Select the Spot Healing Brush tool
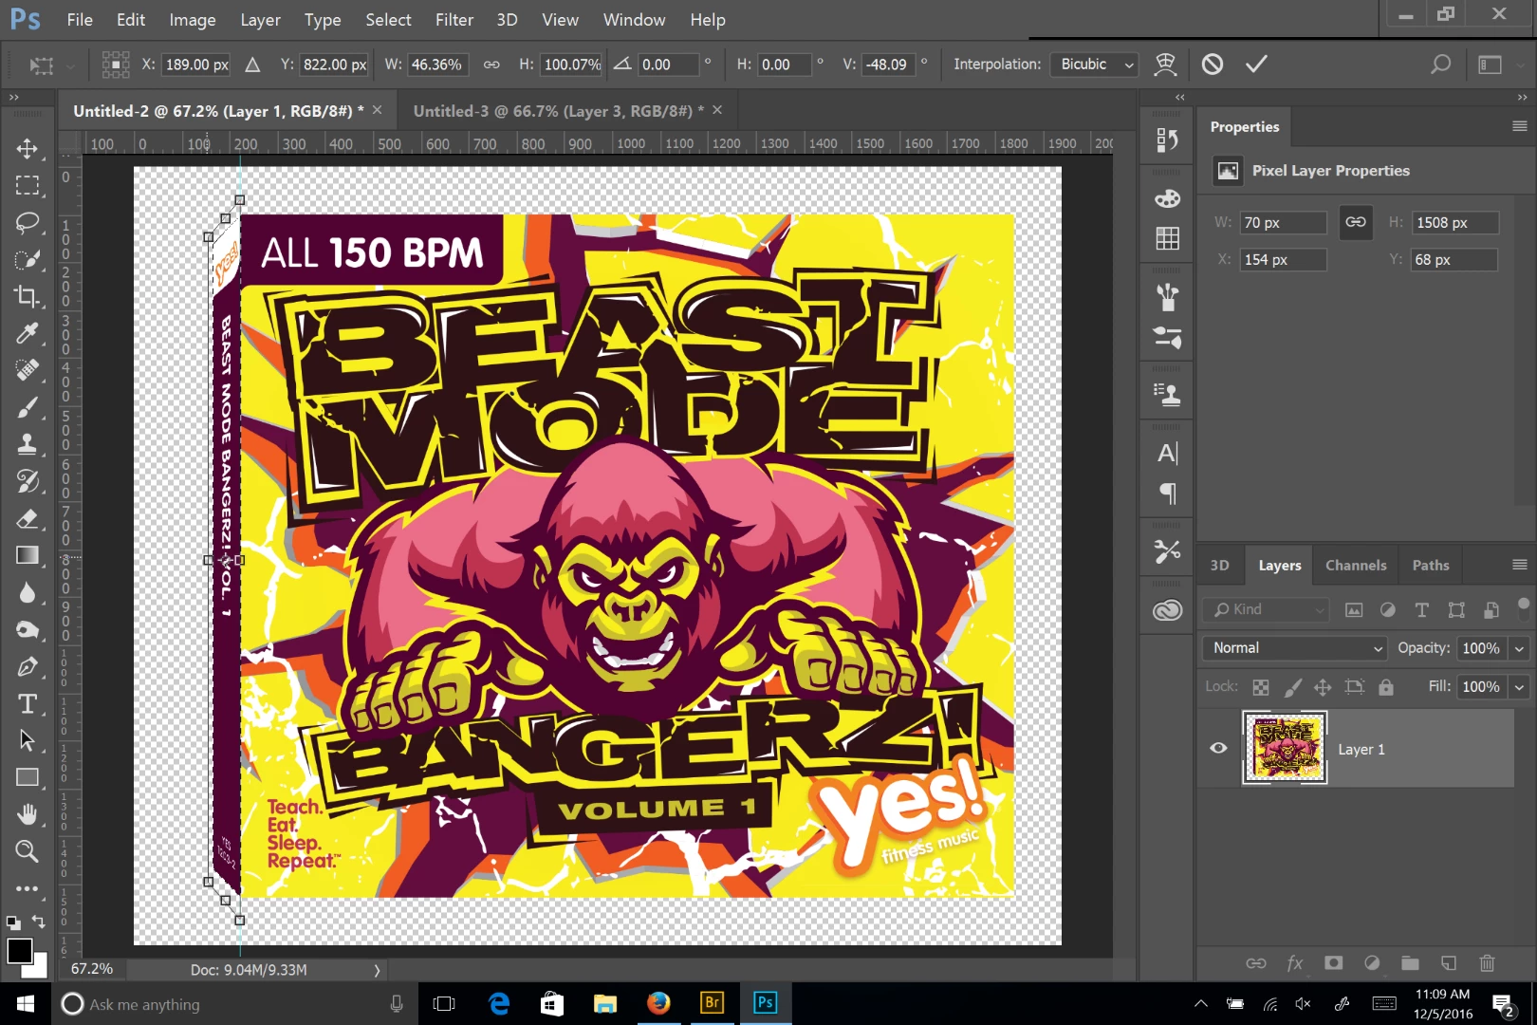The height and width of the screenshot is (1025, 1537). (x=27, y=370)
